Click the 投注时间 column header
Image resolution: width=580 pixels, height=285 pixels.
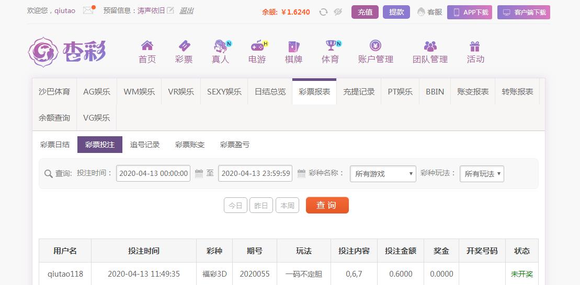tap(144, 251)
